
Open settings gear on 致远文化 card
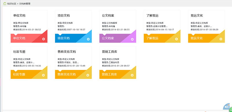221,39
